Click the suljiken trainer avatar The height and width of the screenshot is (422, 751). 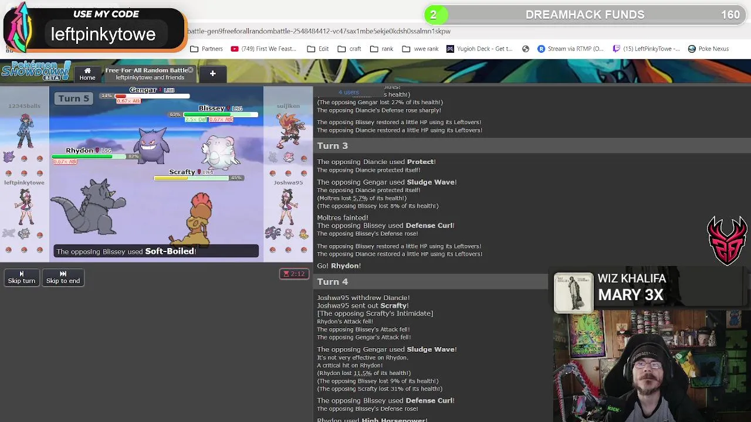290,130
